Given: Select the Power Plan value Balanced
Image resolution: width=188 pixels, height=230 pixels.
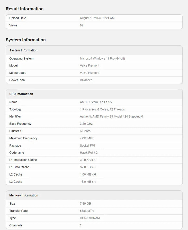Looking at the screenshot, I should tap(86, 80).
